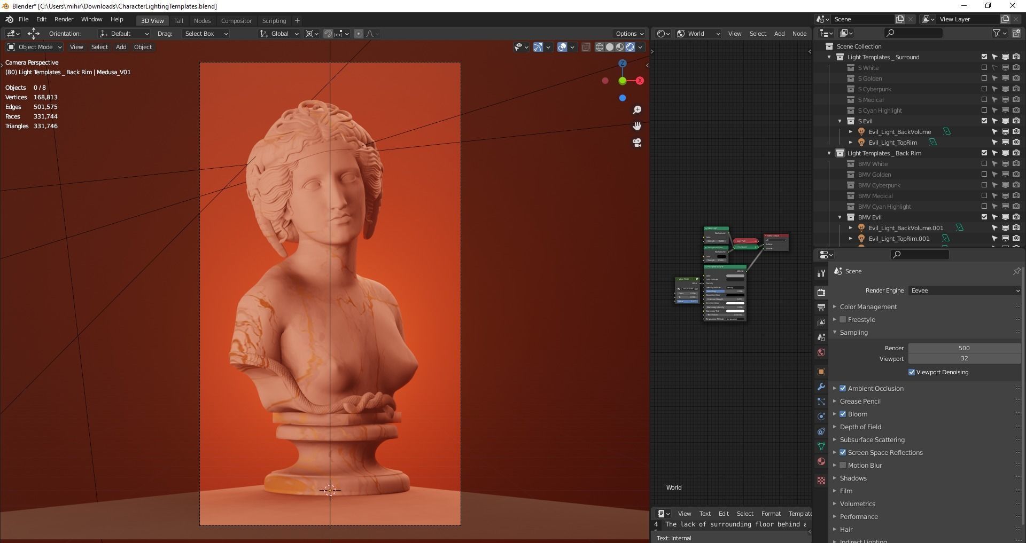Open the Orientation Default dropdown

point(123,34)
